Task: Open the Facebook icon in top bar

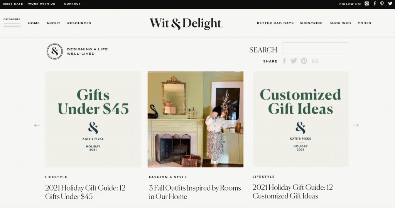Action: (x=375, y=3)
